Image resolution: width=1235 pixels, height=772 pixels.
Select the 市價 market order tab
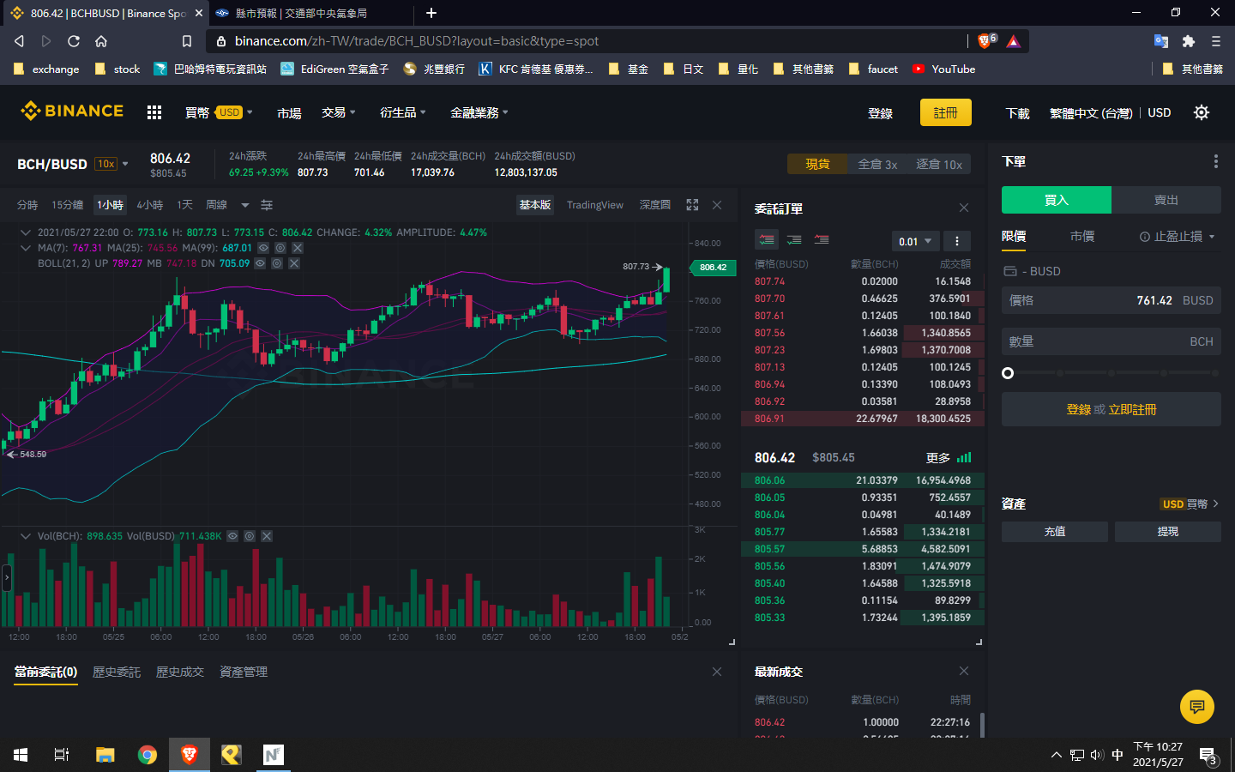pos(1082,236)
